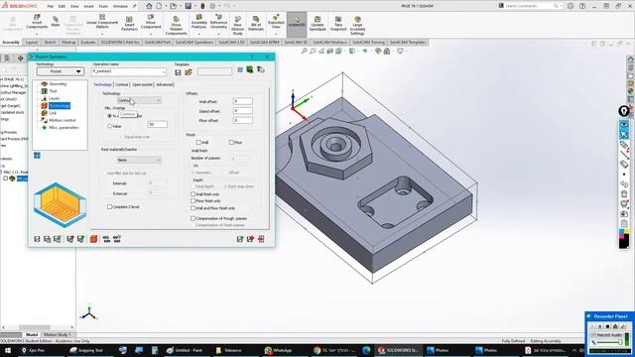Click Update Speedpak
Screen dimensions: 635x357
(317, 24)
